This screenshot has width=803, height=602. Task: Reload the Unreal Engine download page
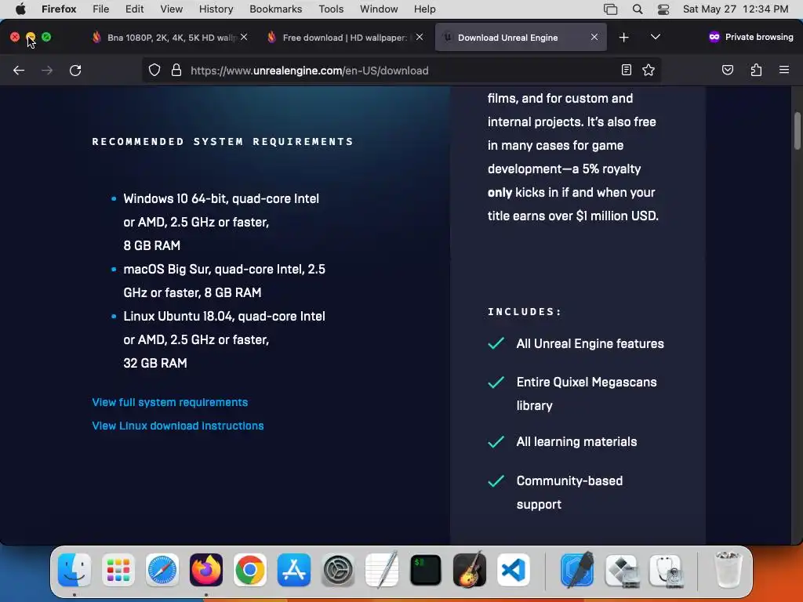tap(75, 70)
